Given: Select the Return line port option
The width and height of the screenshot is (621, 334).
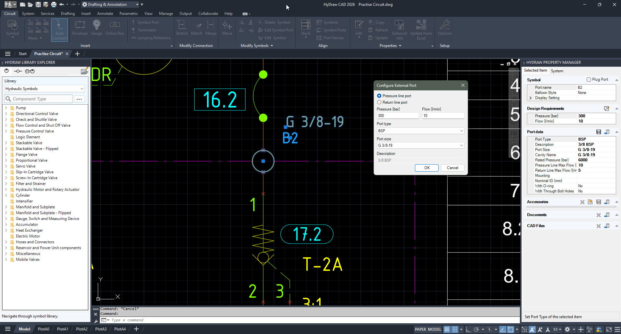Looking at the screenshot, I should pyautogui.click(x=379, y=102).
